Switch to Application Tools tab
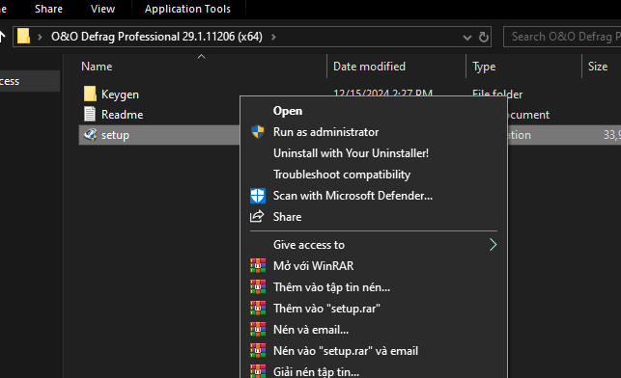This screenshot has height=378, width=621. [x=187, y=9]
